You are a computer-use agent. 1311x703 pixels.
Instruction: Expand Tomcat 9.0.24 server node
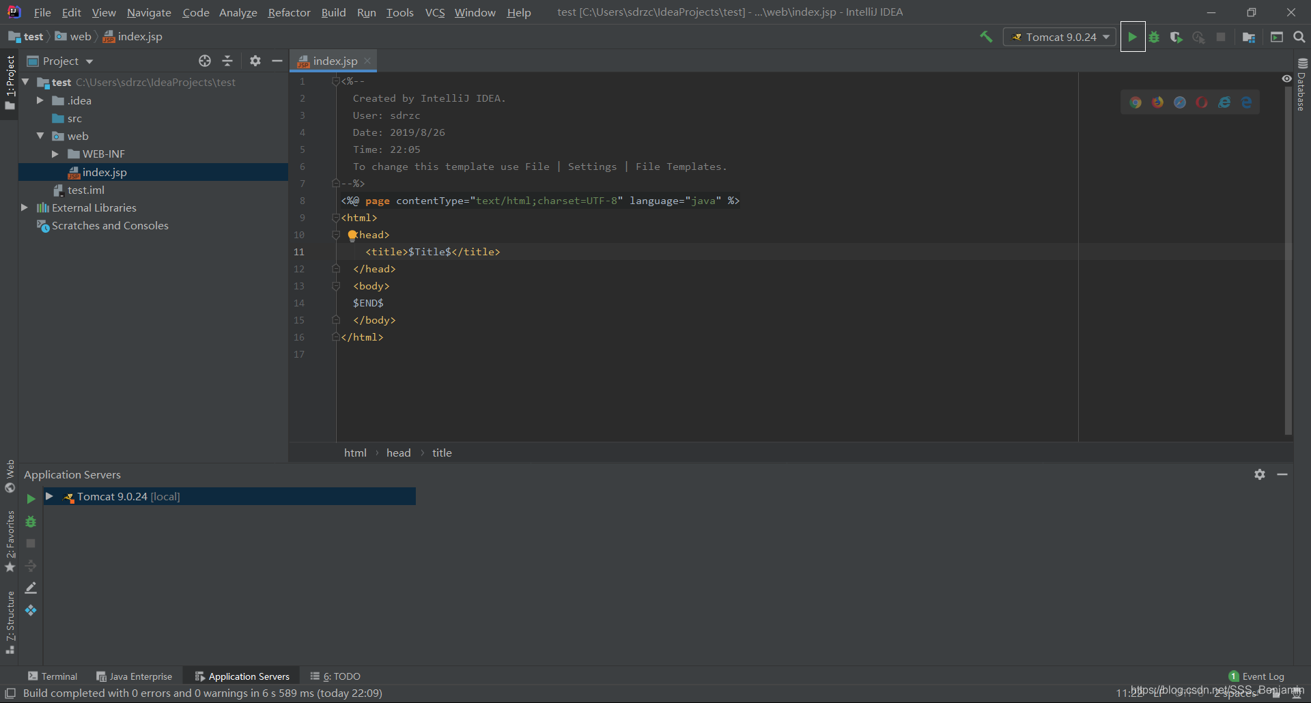[50, 496]
